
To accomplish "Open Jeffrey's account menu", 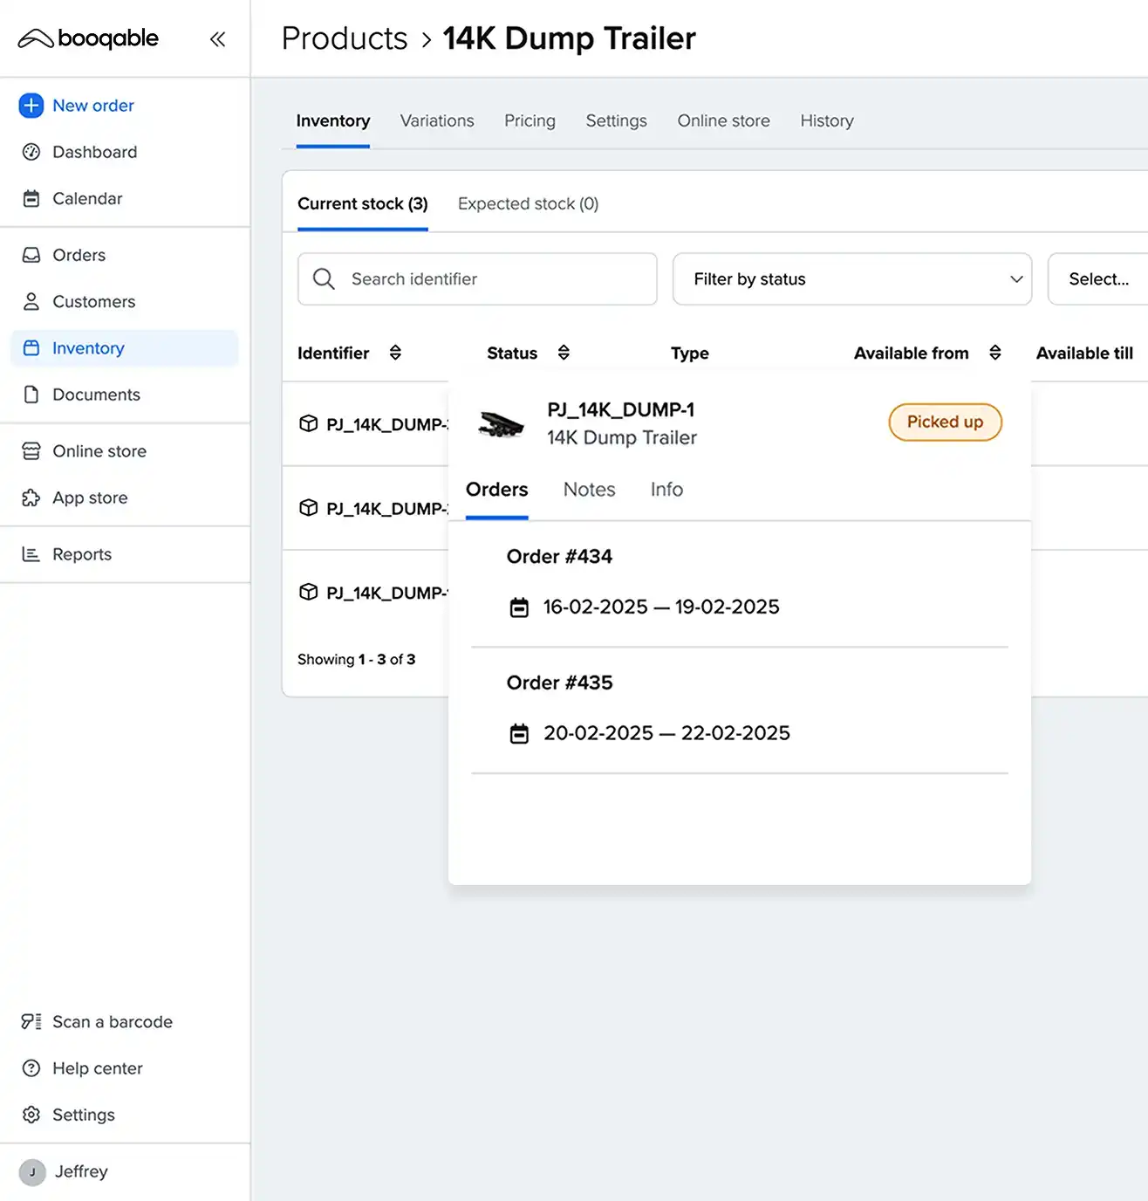I will 80,1171.
